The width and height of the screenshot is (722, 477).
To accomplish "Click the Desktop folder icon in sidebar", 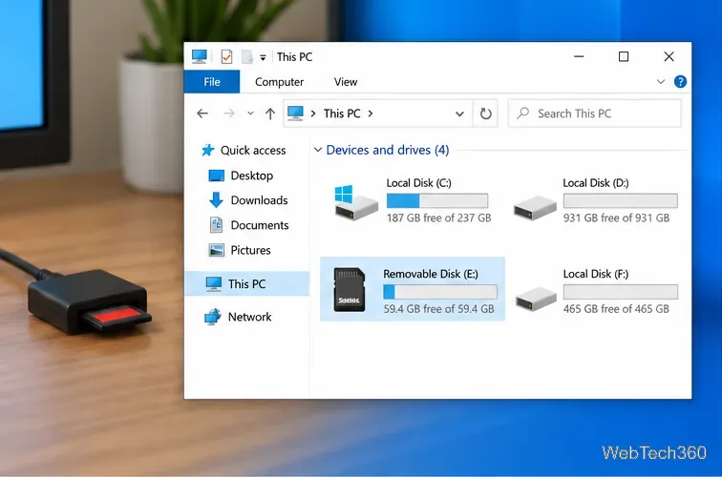I will [x=216, y=176].
